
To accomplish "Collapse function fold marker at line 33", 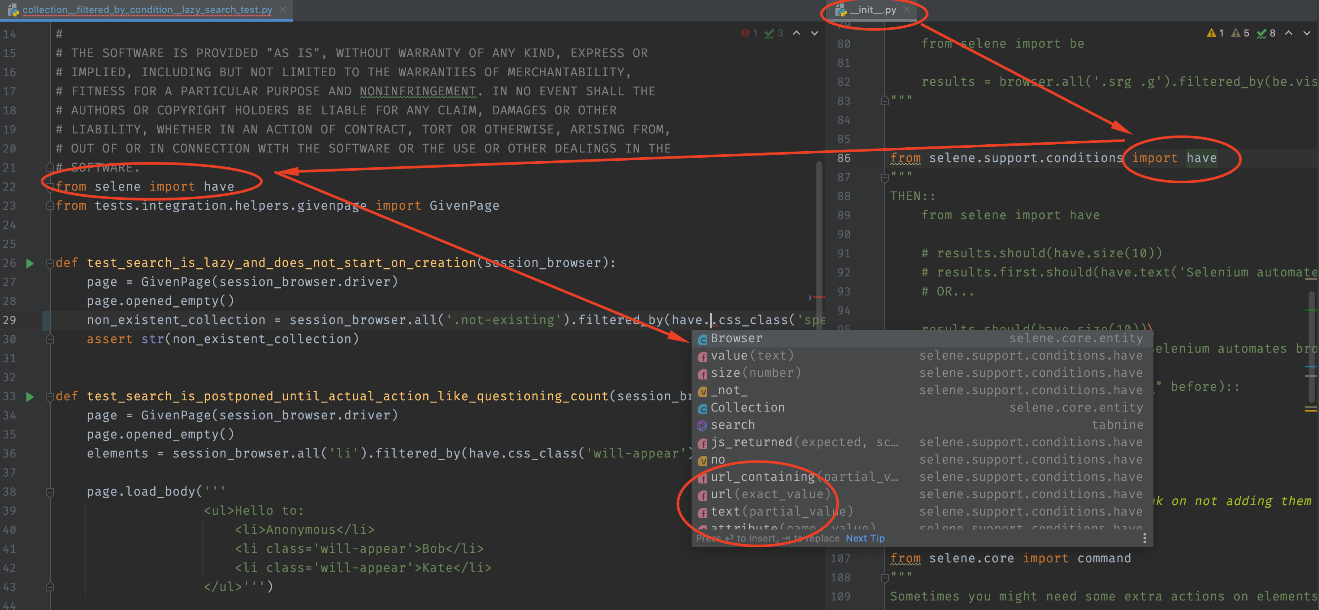I will [50, 396].
